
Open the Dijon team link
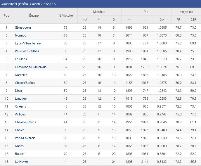click(x=18, y=91)
